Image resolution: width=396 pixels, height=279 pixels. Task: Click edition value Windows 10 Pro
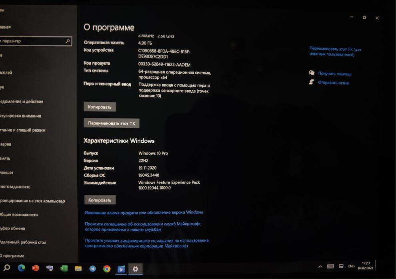[153, 153]
